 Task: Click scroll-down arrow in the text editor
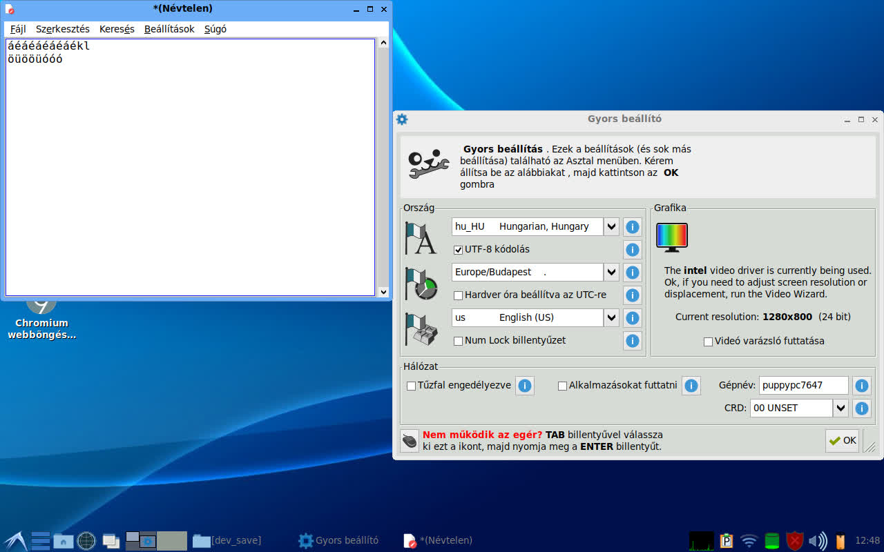(384, 292)
